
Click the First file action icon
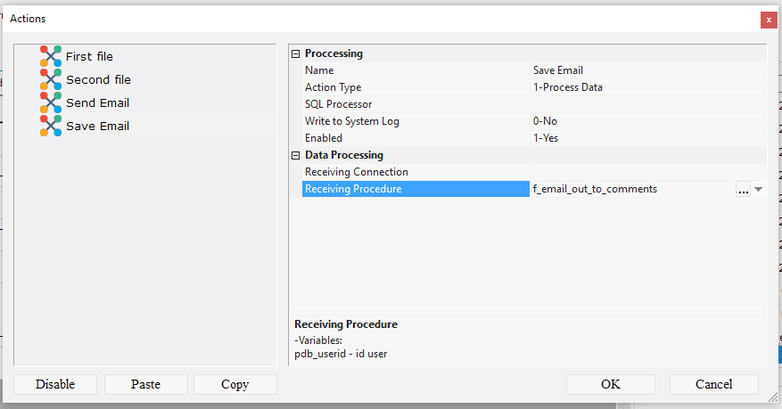51,56
